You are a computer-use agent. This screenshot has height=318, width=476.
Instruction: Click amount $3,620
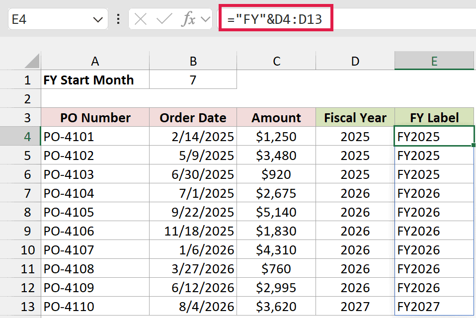coord(276,306)
